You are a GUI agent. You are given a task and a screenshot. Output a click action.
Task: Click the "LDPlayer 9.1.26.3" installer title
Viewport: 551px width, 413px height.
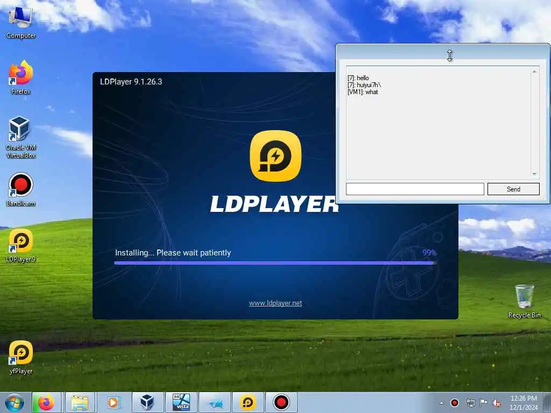pos(131,82)
